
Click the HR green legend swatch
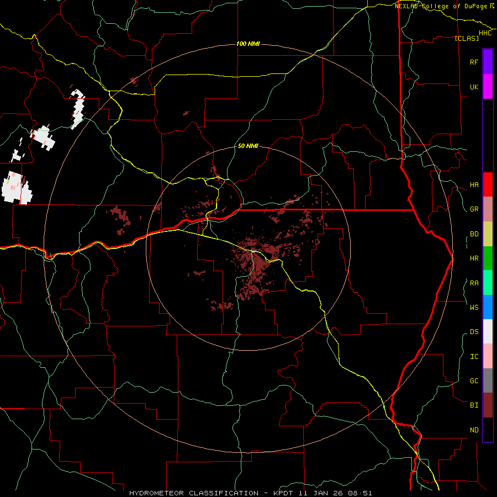coord(488,258)
